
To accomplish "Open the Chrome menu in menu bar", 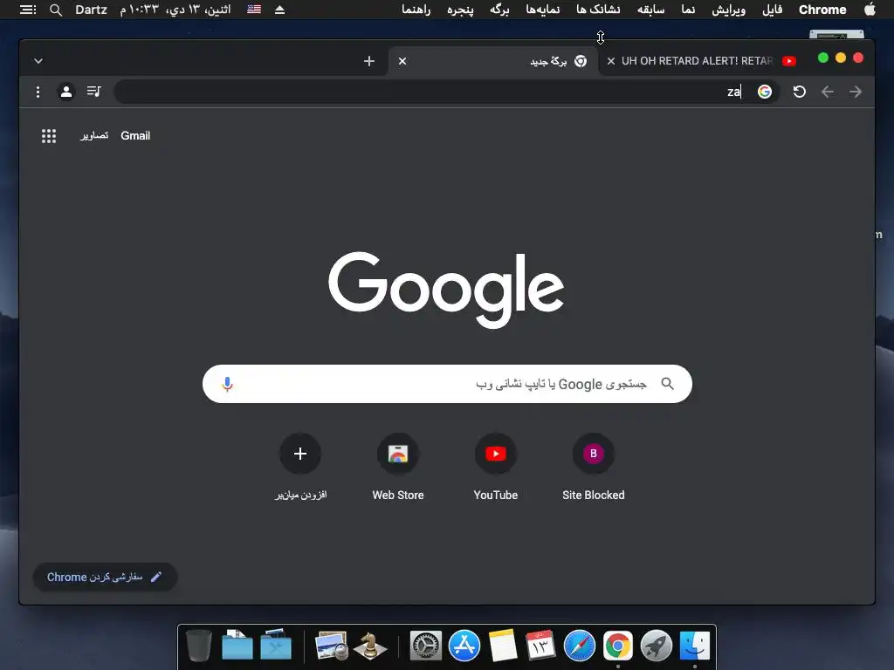I will point(822,10).
